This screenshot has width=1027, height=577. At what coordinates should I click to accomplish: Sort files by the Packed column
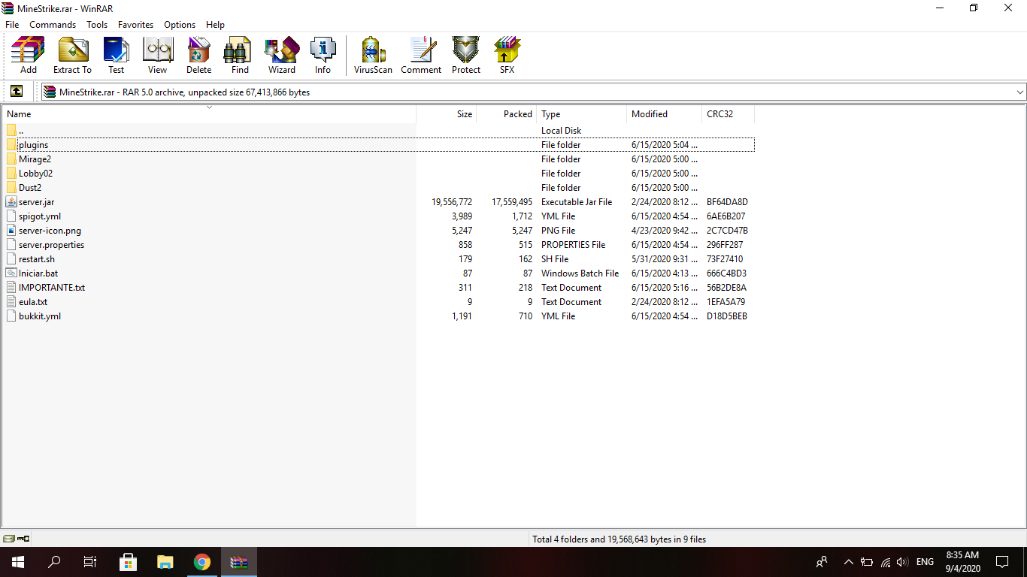[x=507, y=114]
